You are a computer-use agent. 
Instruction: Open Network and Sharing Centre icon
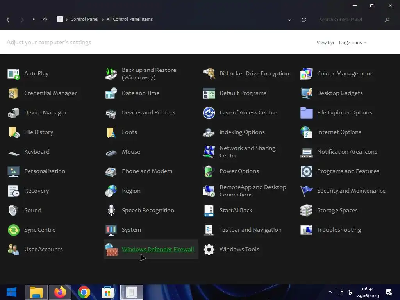click(209, 152)
